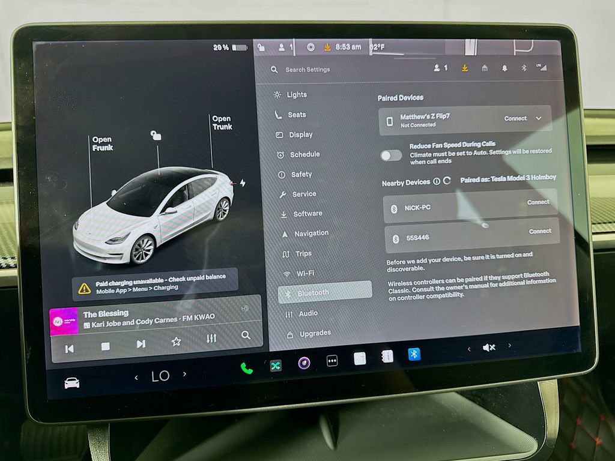Viewport: 615px width, 461px height.
Task: Open the dashcam camera app
Action: pos(304,363)
